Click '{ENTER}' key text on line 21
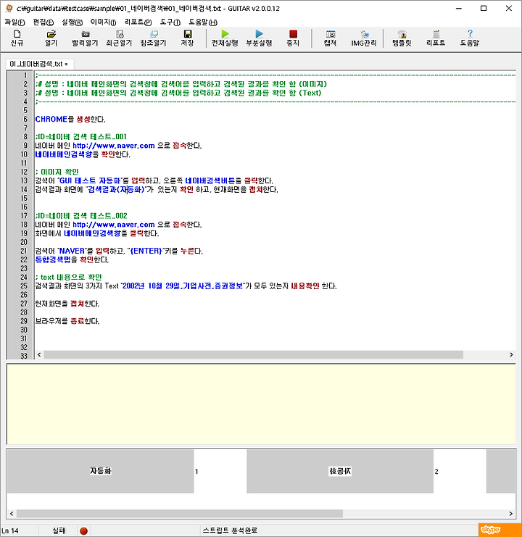 coord(146,251)
